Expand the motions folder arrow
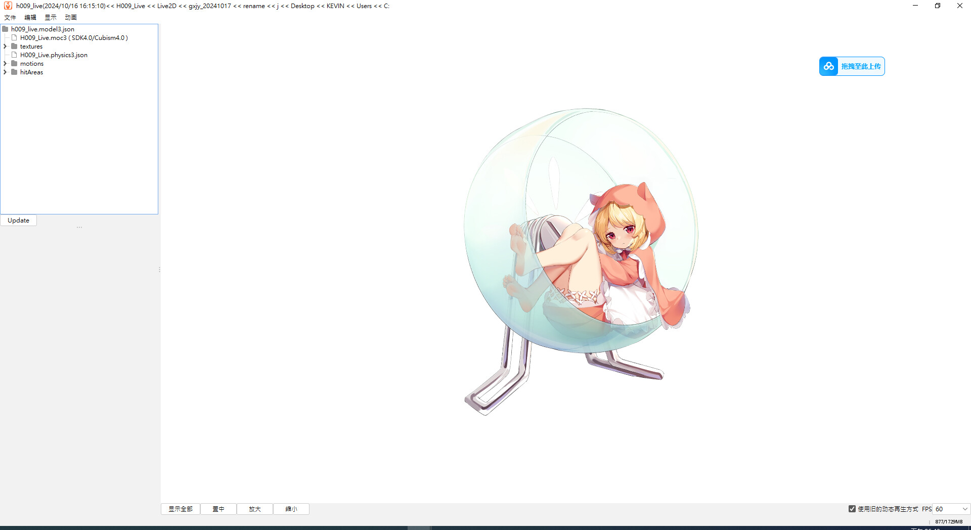971x530 pixels. click(5, 64)
